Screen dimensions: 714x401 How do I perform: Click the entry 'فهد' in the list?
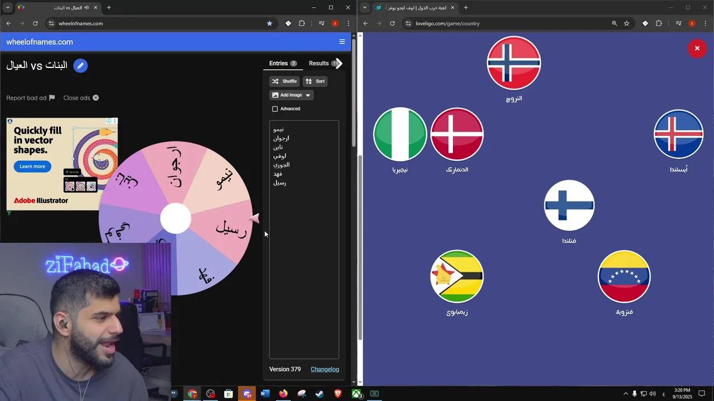click(277, 174)
